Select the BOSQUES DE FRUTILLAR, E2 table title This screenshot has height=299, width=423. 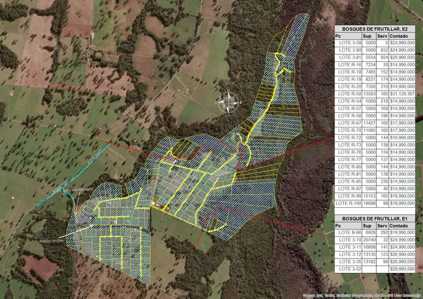pos(375,29)
